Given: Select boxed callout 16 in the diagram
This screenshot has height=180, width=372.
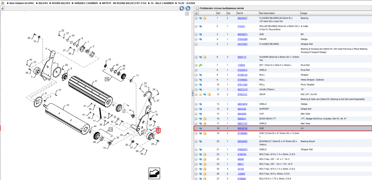Looking at the screenshot, I should point(107,79).
